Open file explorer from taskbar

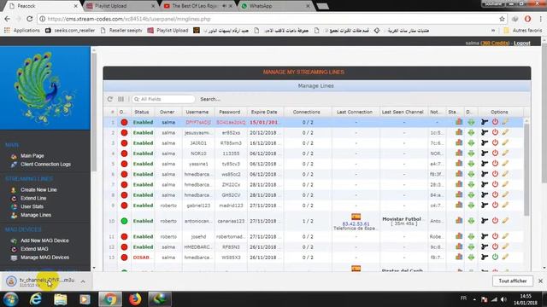61,299
